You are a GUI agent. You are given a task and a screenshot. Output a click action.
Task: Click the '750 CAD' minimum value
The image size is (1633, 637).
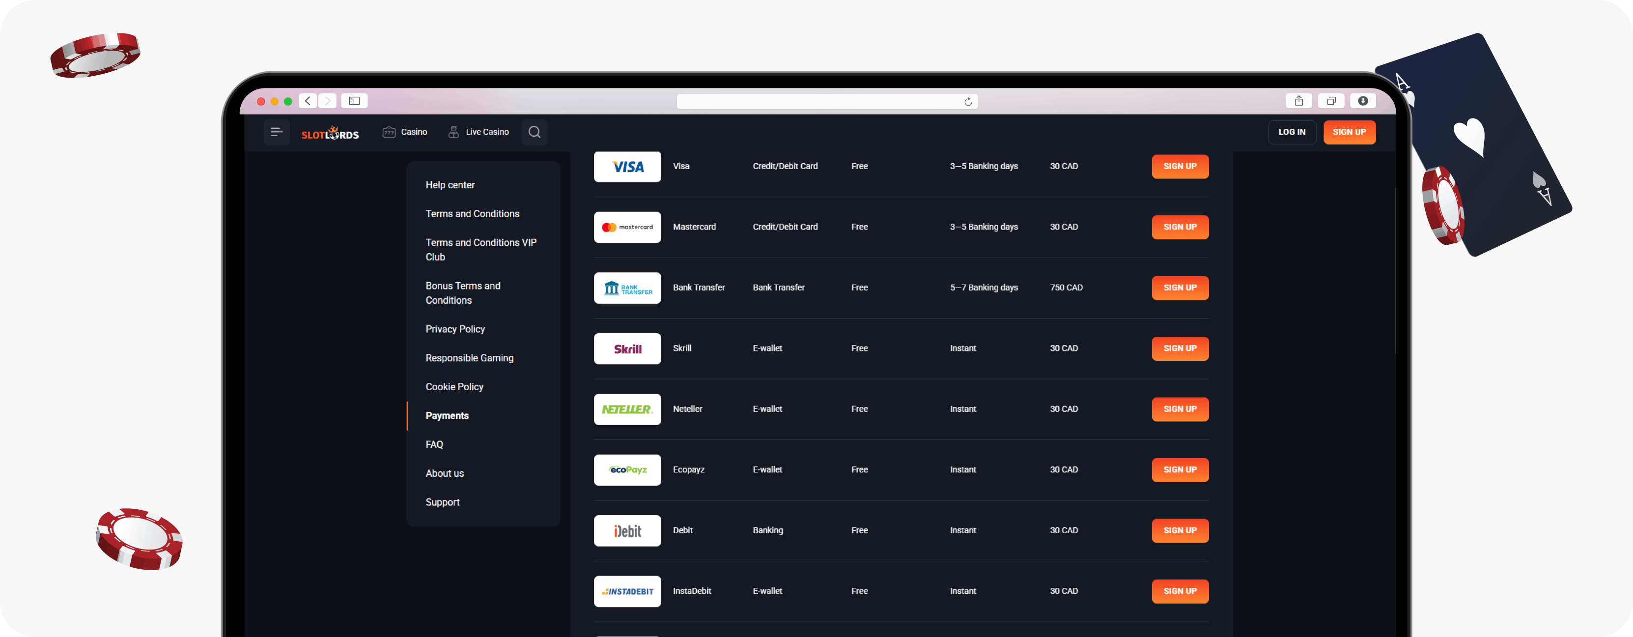click(1066, 288)
